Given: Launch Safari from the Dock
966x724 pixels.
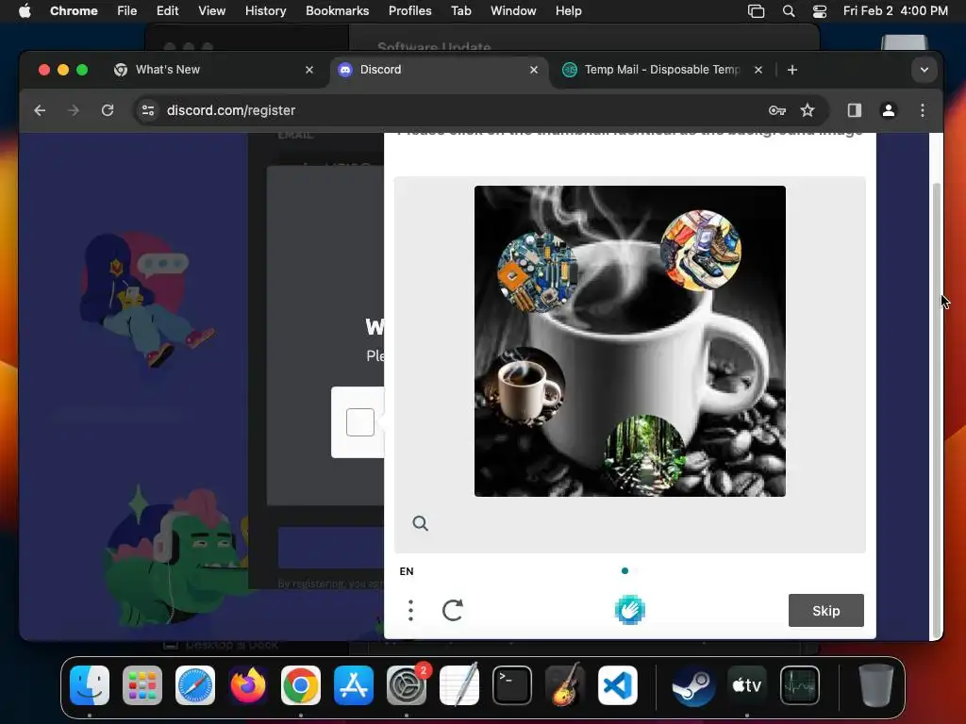Looking at the screenshot, I should pos(195,685).
